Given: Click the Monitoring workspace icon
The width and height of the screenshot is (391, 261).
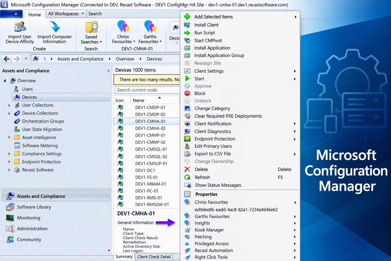Looking at the screenshot, I should 10,218.
